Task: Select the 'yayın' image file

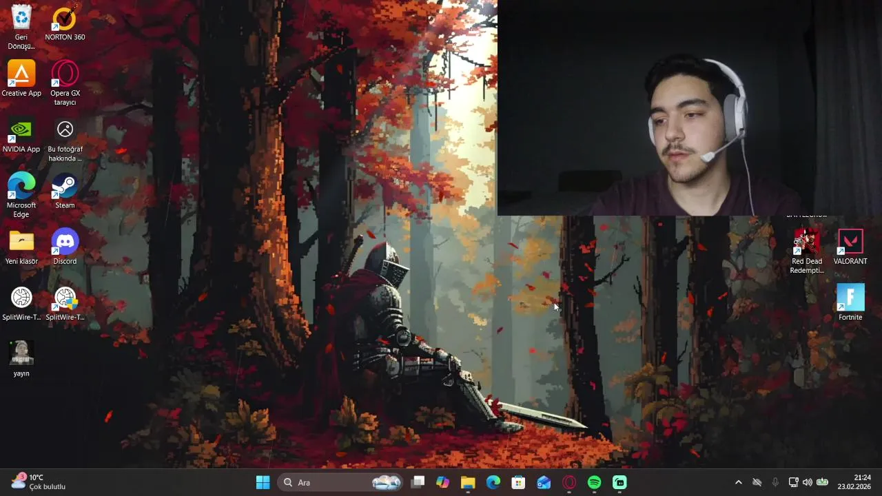Action: tap(21, 358)
